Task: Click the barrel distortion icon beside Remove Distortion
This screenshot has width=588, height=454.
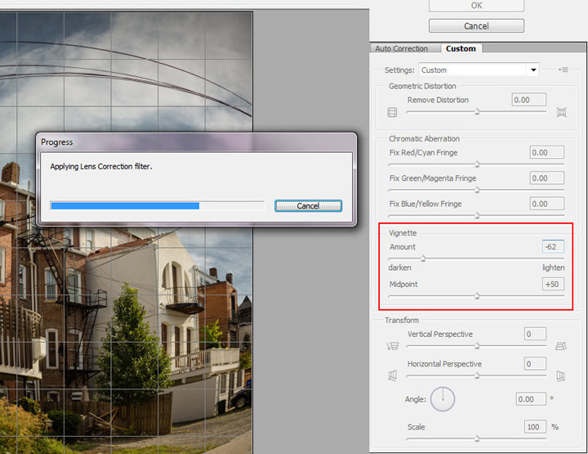Action: [392, 112]
